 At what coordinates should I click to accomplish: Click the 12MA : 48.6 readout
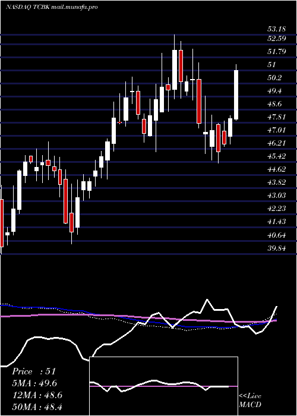(37, 395)
